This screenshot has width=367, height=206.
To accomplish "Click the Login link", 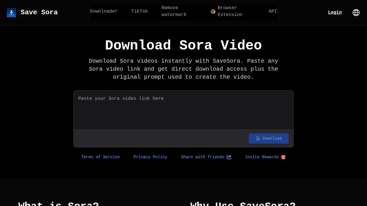I will pos(335,13).
